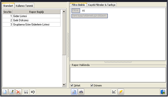Switch to the Standart tab
The width and height of the screenshot is (168, 97).
coord(8,6)
